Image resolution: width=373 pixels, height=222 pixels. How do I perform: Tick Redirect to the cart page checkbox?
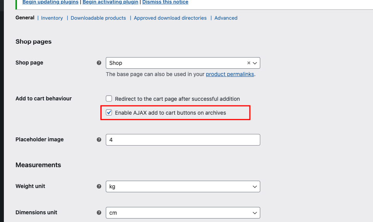(109, 98)
